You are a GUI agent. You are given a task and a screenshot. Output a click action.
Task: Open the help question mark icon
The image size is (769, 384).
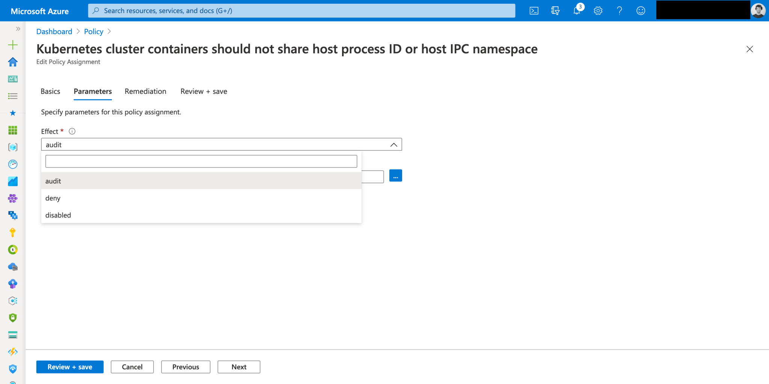click(x=619, y=10)
